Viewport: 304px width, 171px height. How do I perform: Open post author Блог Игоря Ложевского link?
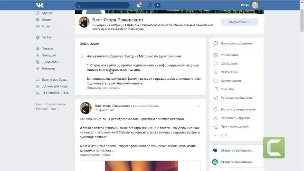pos(113,106)
